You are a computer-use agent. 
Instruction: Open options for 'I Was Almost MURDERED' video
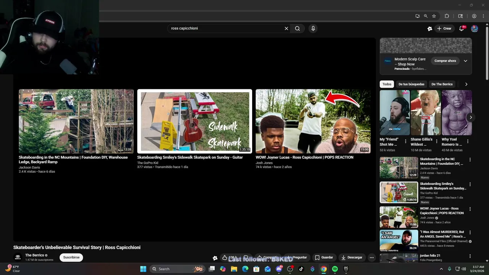pyautogui.click(x=470, y=232)
